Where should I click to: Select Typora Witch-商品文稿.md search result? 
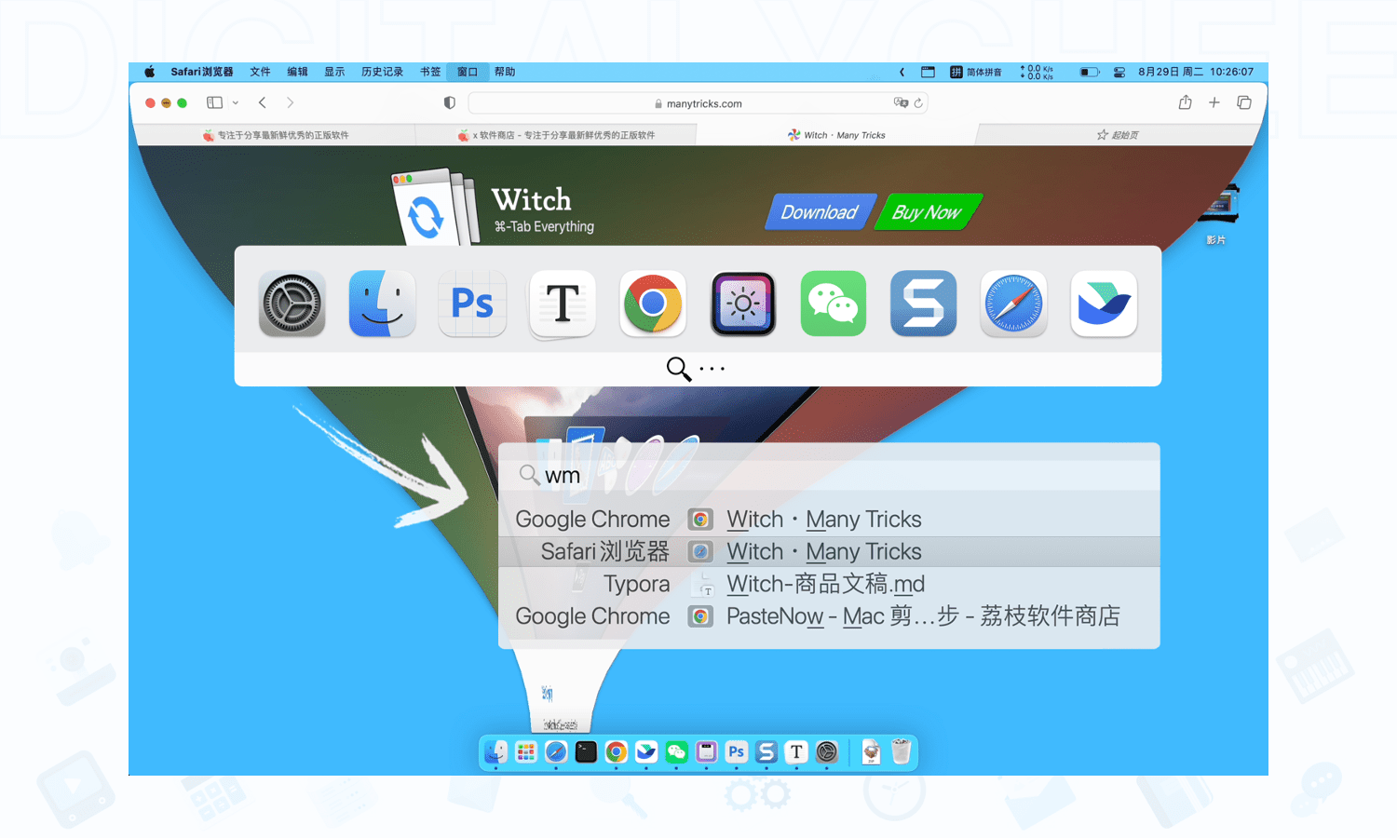[825, 584]
